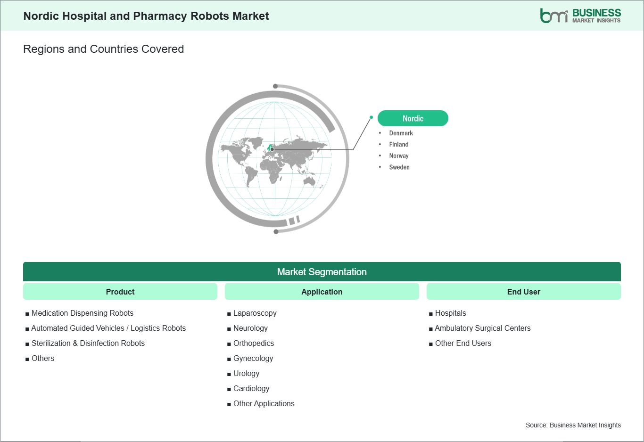Image resolution: width=644 pixels, height=442 pixels.
Task: Click the green Nordic region label
Action: click(x=413, y=118)
